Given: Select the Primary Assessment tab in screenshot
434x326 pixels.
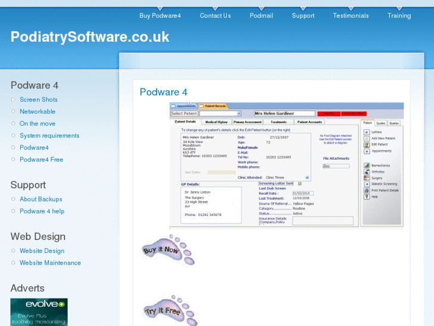Looking at the screenshot, I should [x=247, y=122].
